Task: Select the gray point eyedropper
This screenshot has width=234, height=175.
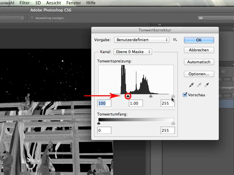Action: click(199, 85)
